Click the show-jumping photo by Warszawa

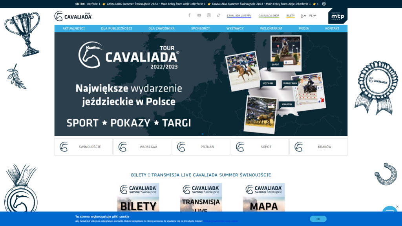[x=309, y=91]
